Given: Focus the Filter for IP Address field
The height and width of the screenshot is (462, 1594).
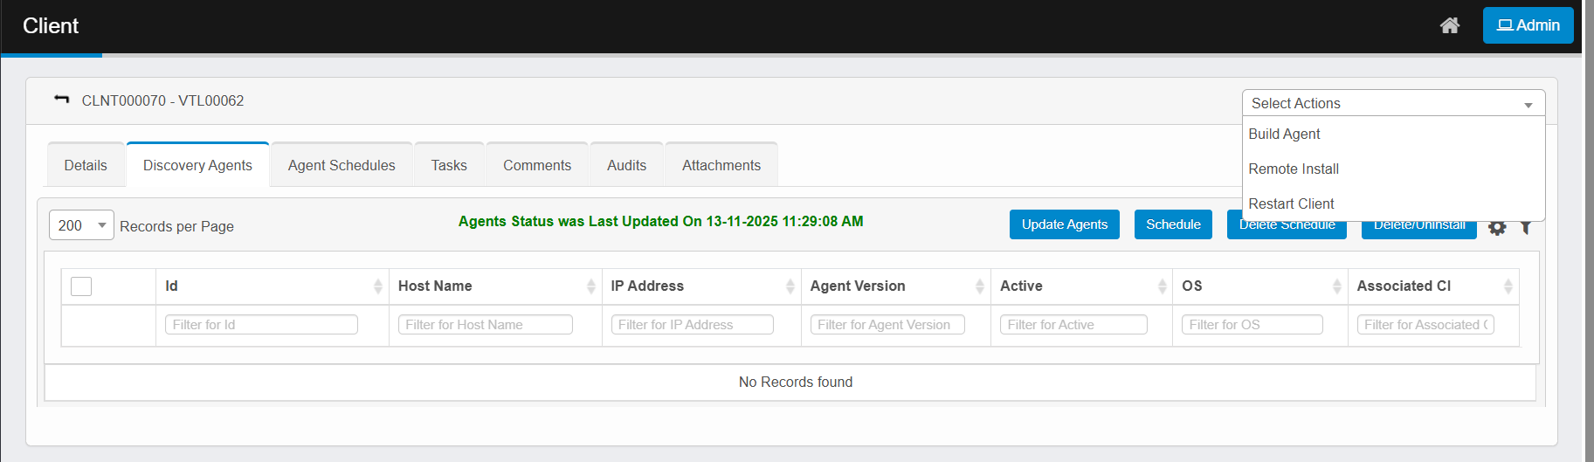Looking at the screenshot, I should click(x=692, y=325).
